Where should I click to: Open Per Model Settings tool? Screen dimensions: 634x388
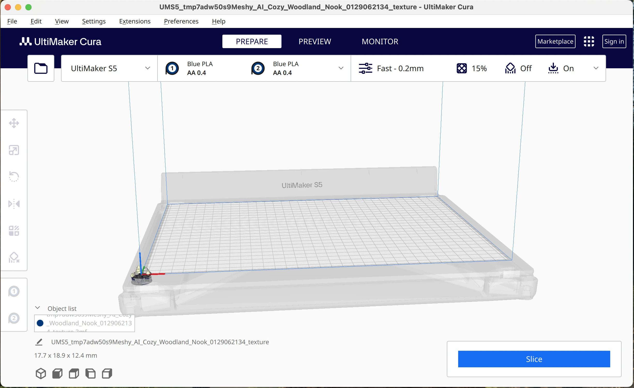coord(14,231)
